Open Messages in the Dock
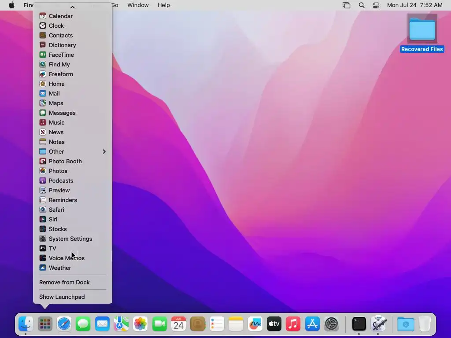The image size is (451, 338). point(83,324)
